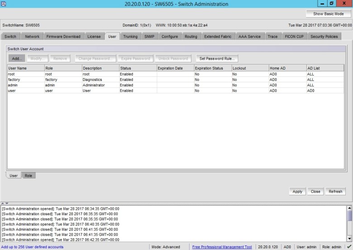Click the application icon in title bar
Viewport: 353px width, 250px height.
pos(4,4)
